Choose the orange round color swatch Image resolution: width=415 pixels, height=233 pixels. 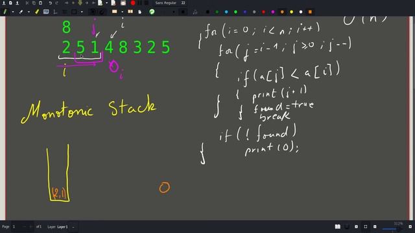pos(282,12)
